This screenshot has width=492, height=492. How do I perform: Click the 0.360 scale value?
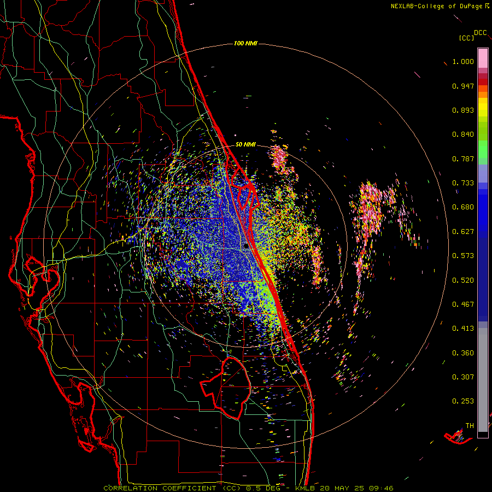click(x=463, y=353)
